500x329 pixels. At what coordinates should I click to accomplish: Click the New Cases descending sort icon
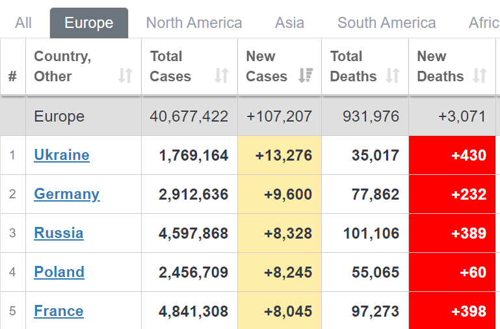pyautogui.click(x=305, y=76)
